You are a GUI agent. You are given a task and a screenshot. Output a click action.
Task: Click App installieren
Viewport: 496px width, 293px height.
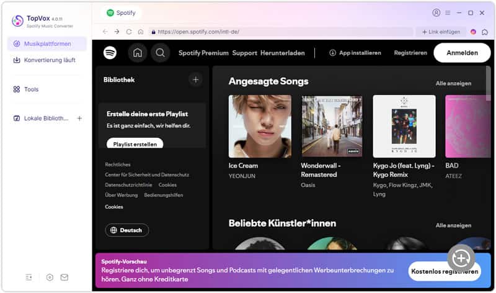[355, 53]
